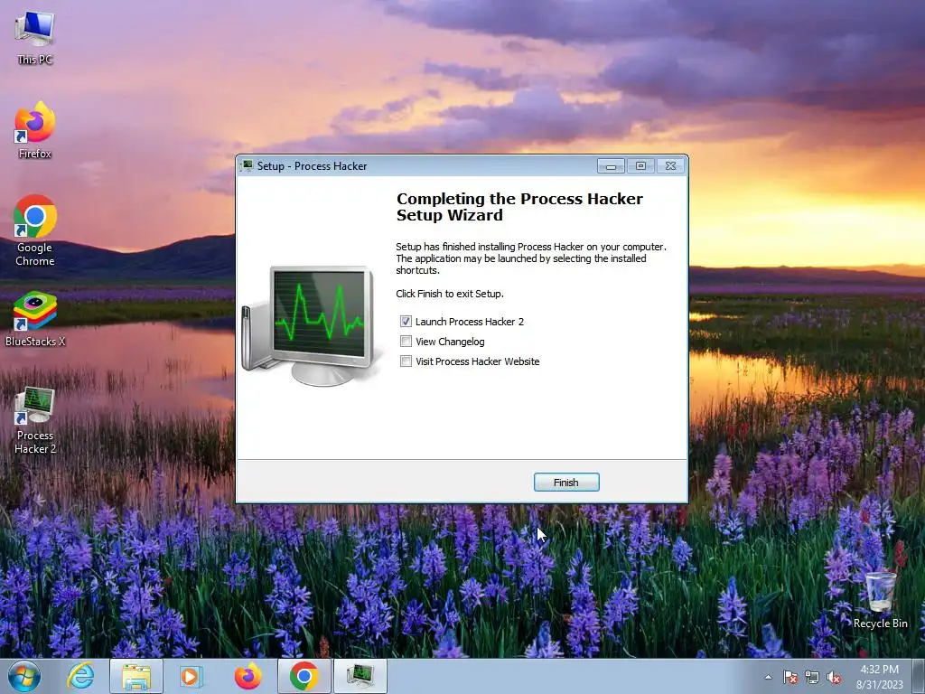The height and width of the screenshot is (694, 925).
Task: Open the clock showing 4:32 PM
Action: pyautogui.click(x=880, y=676)
